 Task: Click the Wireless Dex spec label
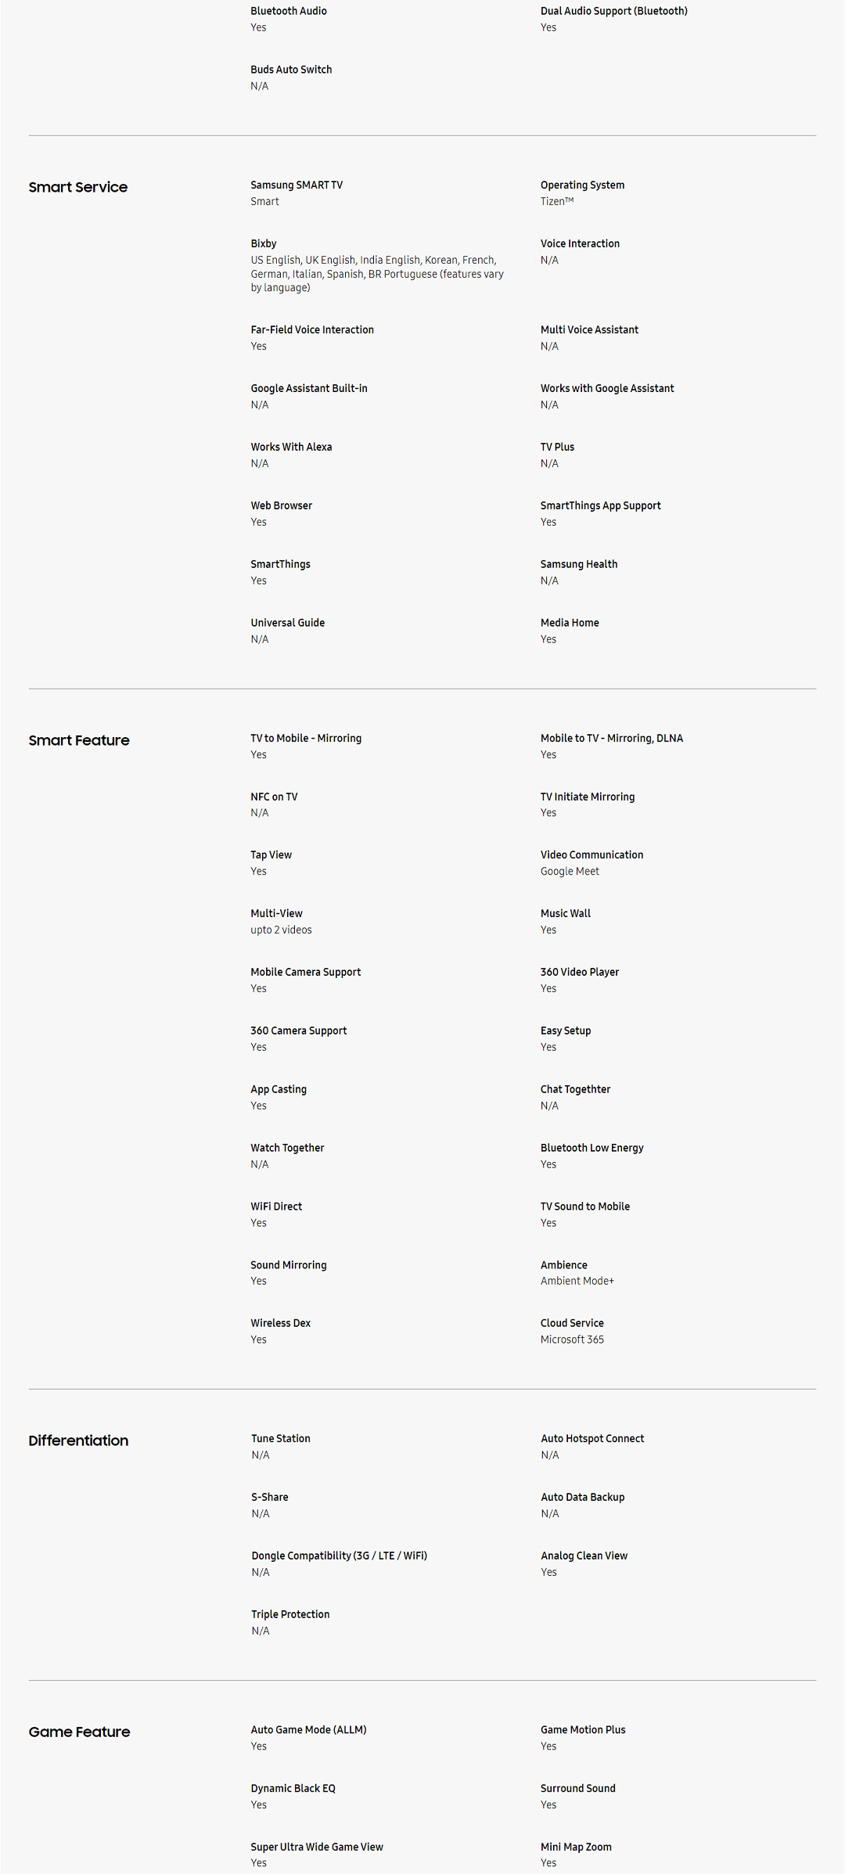280,1323
